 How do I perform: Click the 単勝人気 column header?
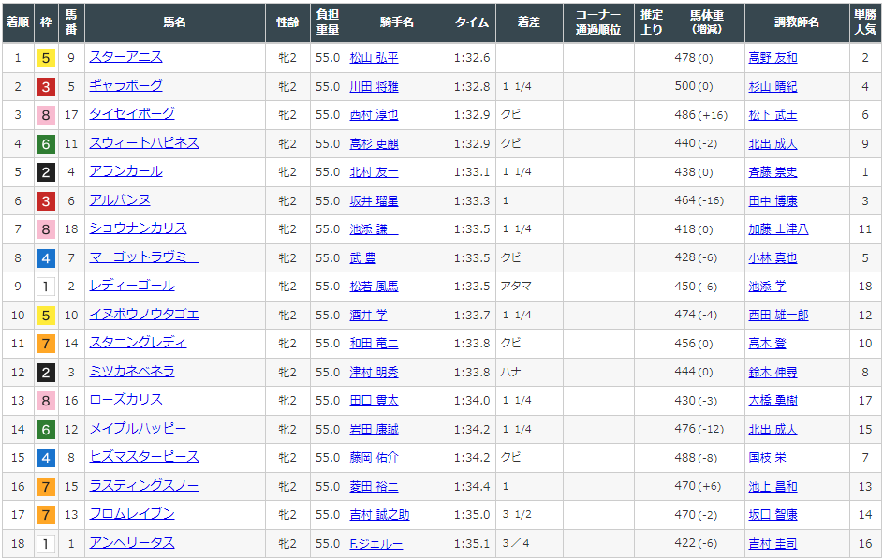[865, 22]
